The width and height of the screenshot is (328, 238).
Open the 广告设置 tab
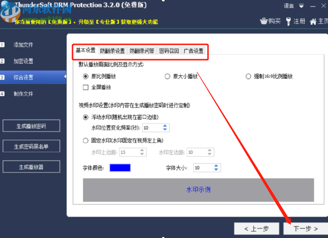(x=193, y=51)
